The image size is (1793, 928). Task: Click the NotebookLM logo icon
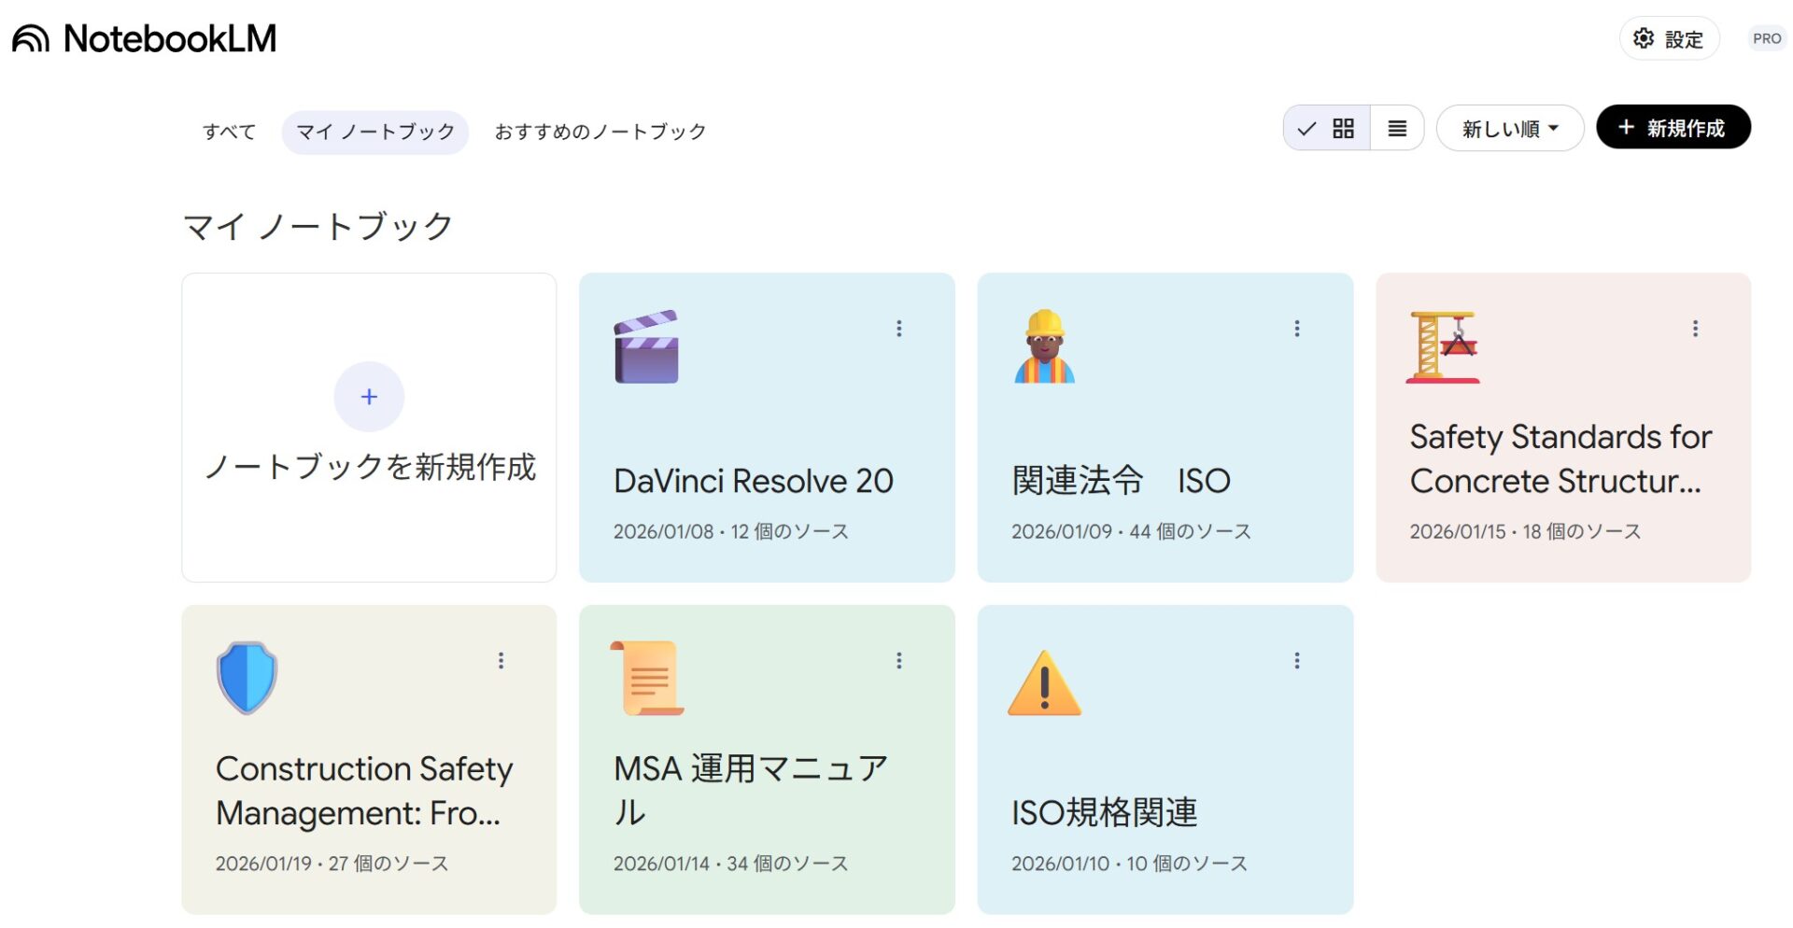click(31, 39)
